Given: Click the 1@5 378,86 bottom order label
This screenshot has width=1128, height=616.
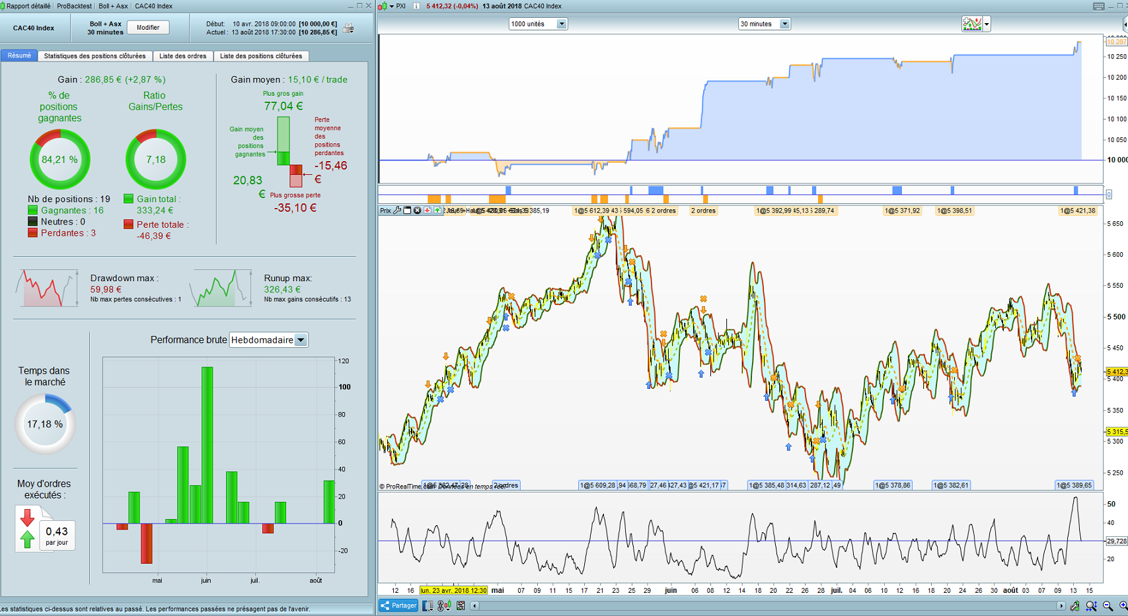Looking at the screenshot, I should coord(893,485).
